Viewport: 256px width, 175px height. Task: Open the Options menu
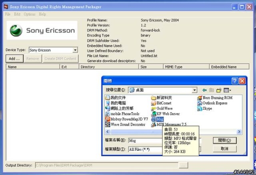click(30, 14)
